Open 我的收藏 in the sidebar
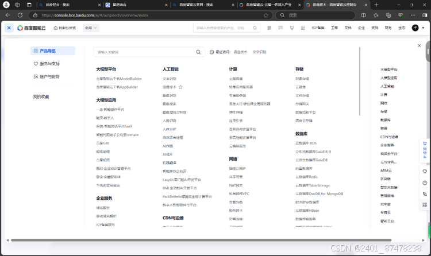Screen dimensions: 431x256 tap(41, 96)
